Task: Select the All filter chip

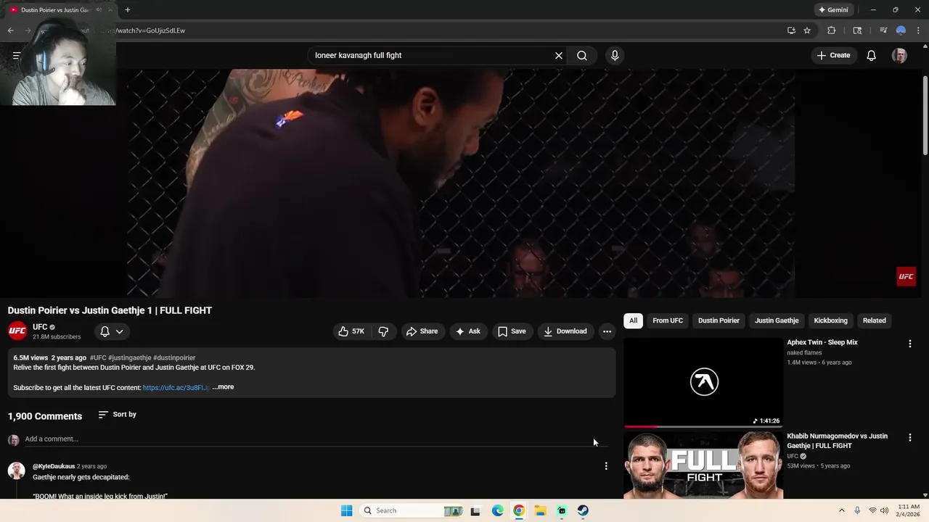Action: click(x=633, y=320)
